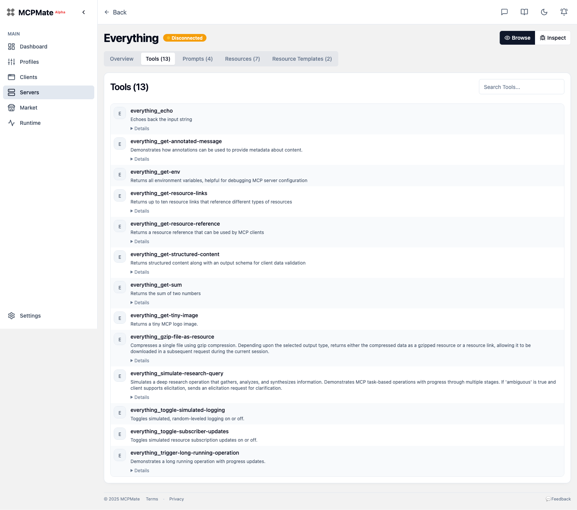This screenshot has width=577, height=510.
Task: Open the feedback chat icon
Action: pyautogui.click(x=504, y=12)
